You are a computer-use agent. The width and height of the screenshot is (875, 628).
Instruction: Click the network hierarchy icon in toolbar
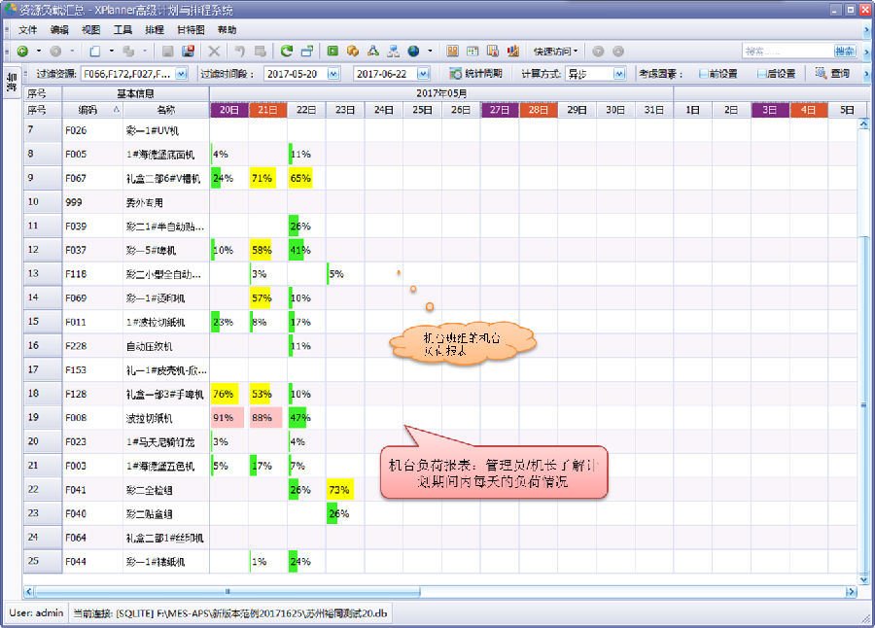393,51
